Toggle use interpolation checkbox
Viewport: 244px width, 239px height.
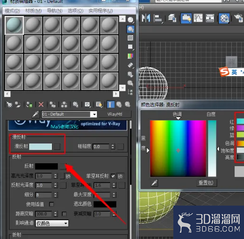coord(51,204)
